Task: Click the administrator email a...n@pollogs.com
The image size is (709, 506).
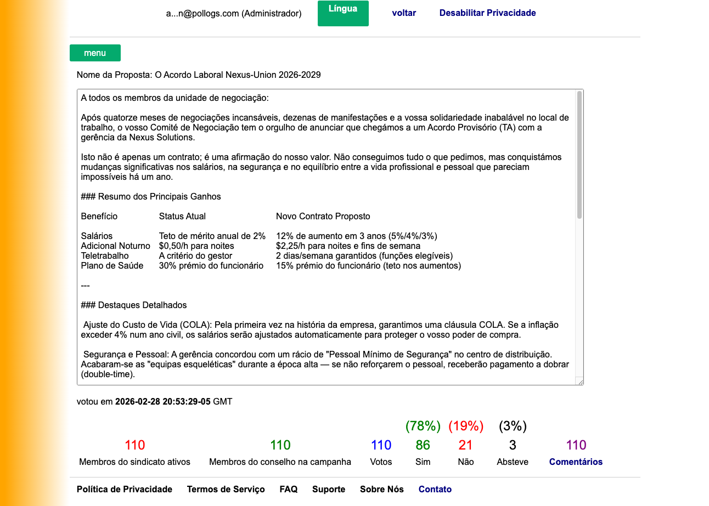Action: [x=233, y=13]
